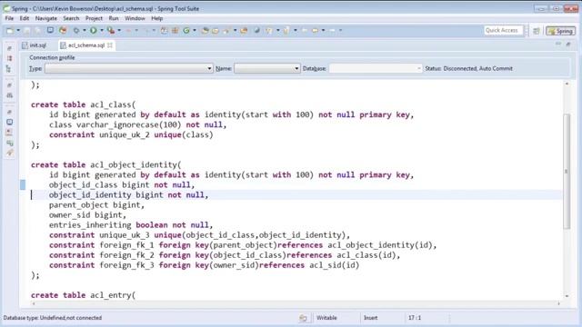This screenshot has height=327, width=582.
Task: Open the dropdown beside the New icon
Action: tap(18, 30)
